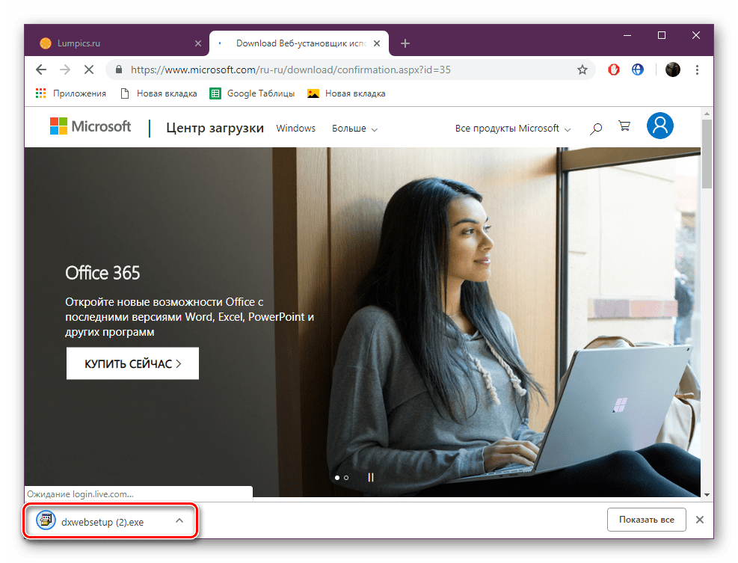
Task: Open Центр загрузки link
Action: 215,128
